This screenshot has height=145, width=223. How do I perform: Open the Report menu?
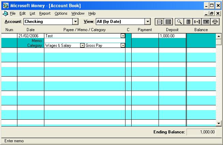[x=45, y=13]
